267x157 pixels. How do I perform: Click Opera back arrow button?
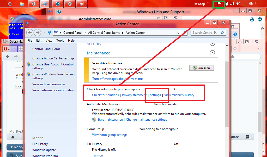(x=8, y=56)
